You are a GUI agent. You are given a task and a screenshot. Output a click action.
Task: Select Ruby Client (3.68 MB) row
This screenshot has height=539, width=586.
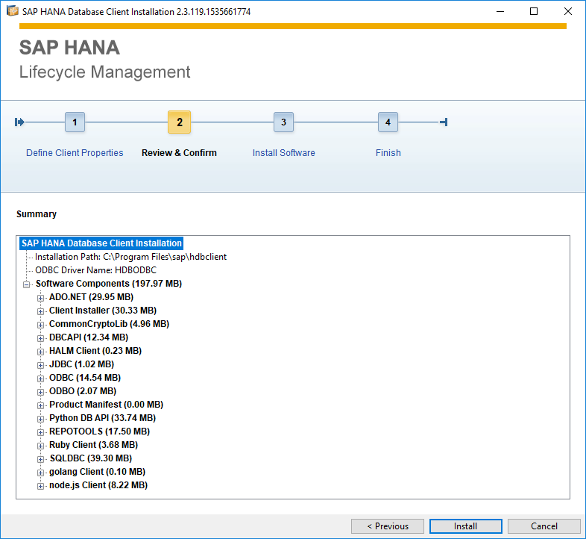click(93, 446)
